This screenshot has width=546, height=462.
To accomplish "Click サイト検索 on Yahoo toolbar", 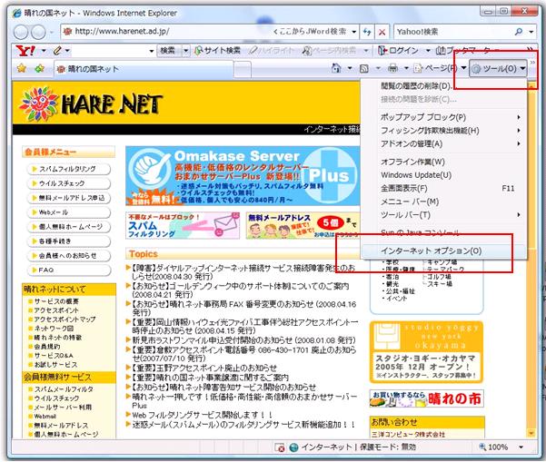I will click(x=217, y=51).
